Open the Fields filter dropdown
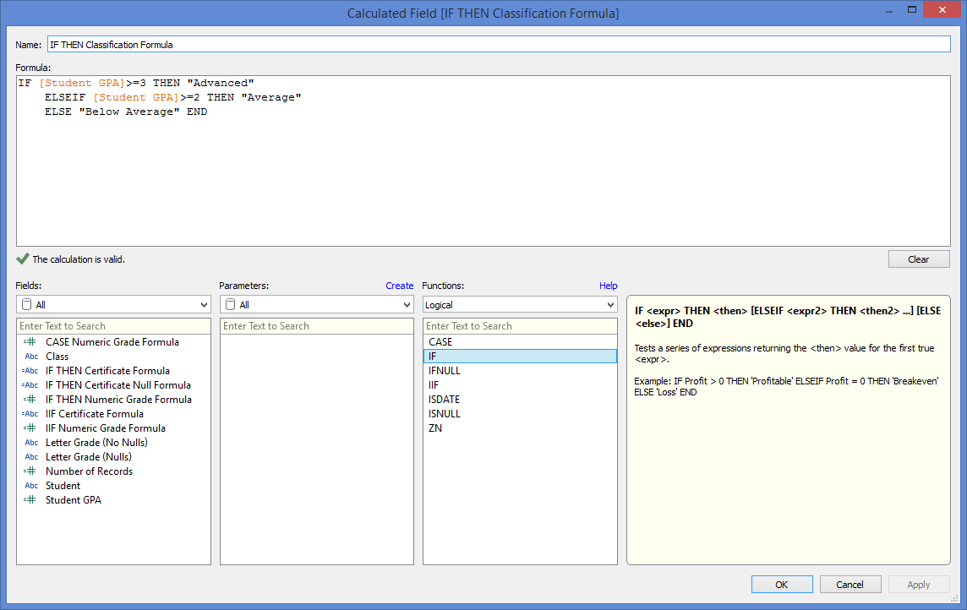967x610 pixels. point(113,305)
